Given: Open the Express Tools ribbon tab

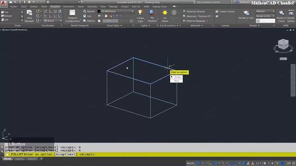Looking at the screenshot, I should pyautogui.click(x=160, y=6).
